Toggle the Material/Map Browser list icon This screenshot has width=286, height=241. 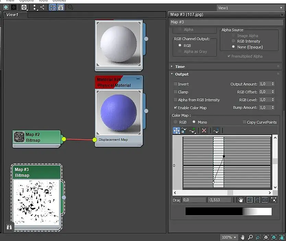(x=53, y=8)
